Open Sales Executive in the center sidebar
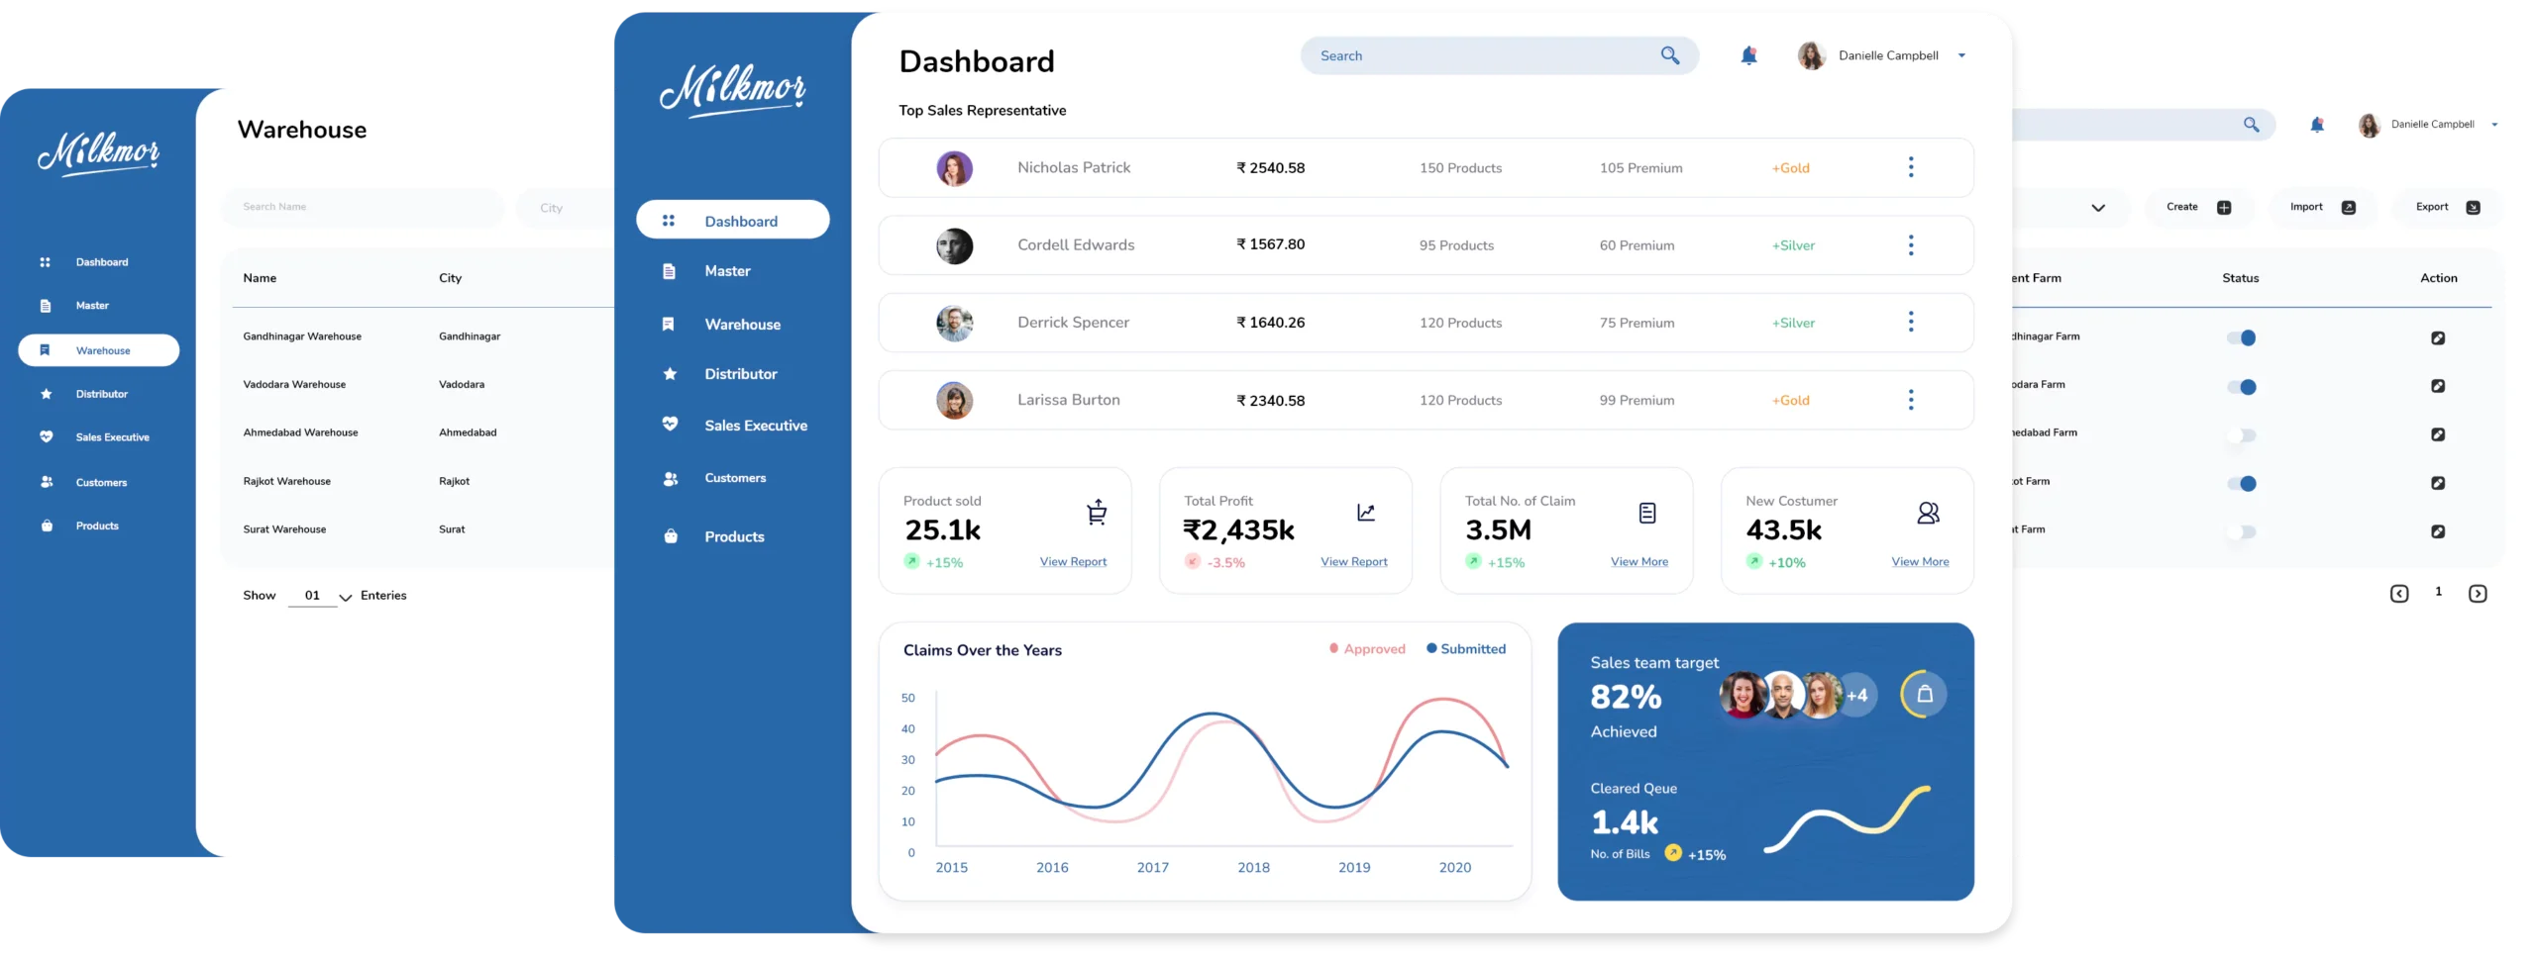This screenshot has width=2536, height=958. coord(755,426)
